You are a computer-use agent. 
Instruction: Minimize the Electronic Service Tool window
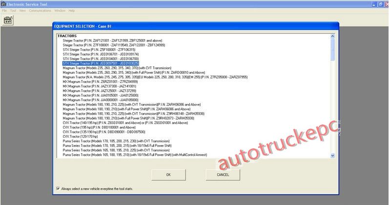[374, 4]
